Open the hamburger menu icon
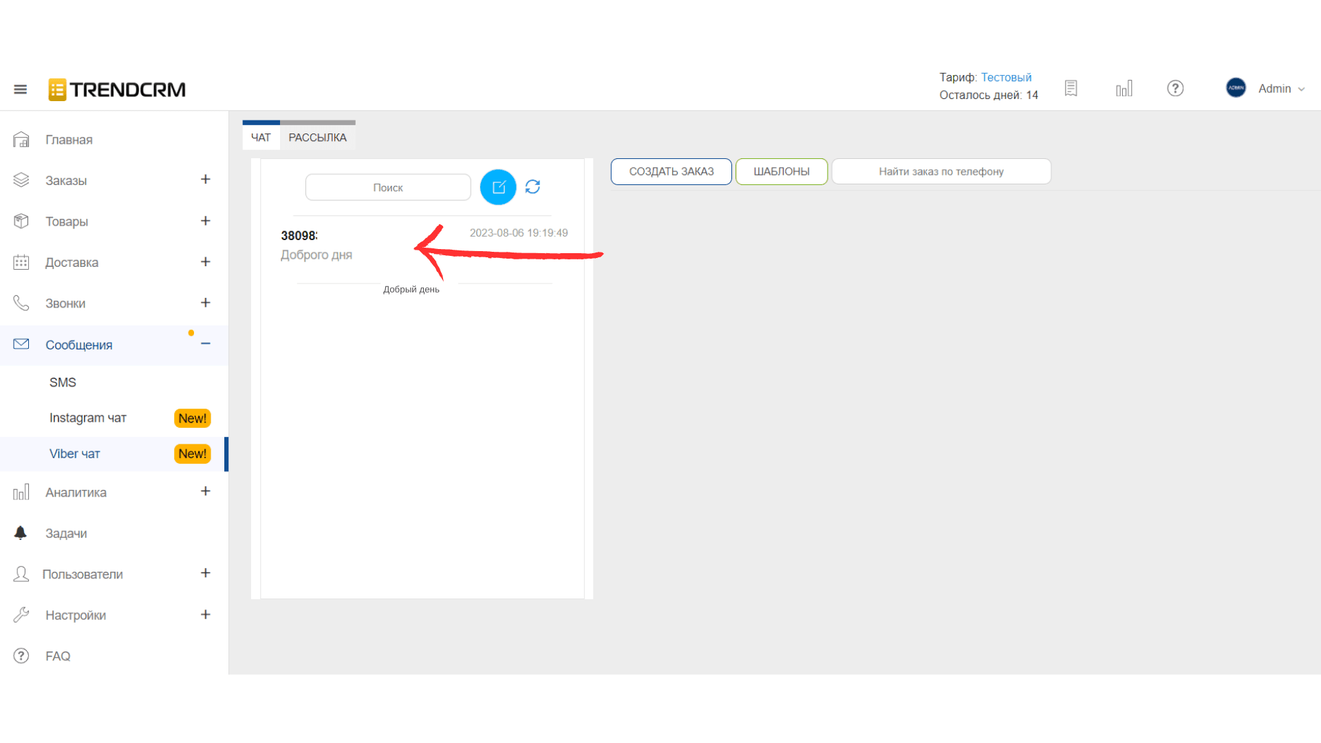Viewport: 1321px width, 743px height. [x=20, y=89]
